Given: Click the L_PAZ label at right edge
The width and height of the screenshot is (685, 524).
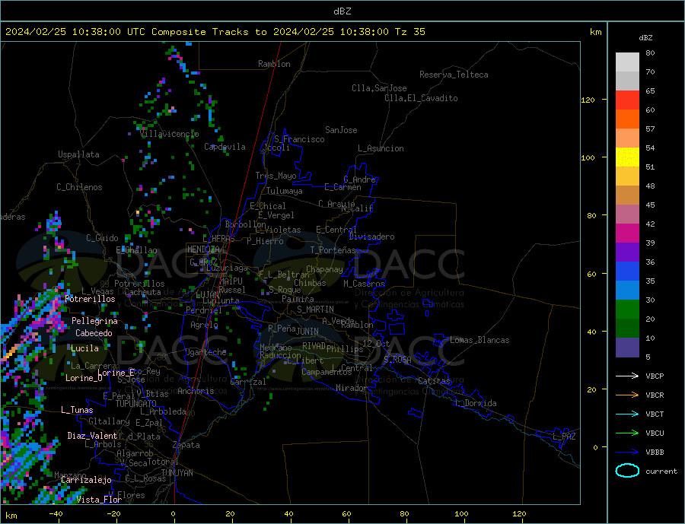Looking at the screenshot, I should [x=565, y=437].
